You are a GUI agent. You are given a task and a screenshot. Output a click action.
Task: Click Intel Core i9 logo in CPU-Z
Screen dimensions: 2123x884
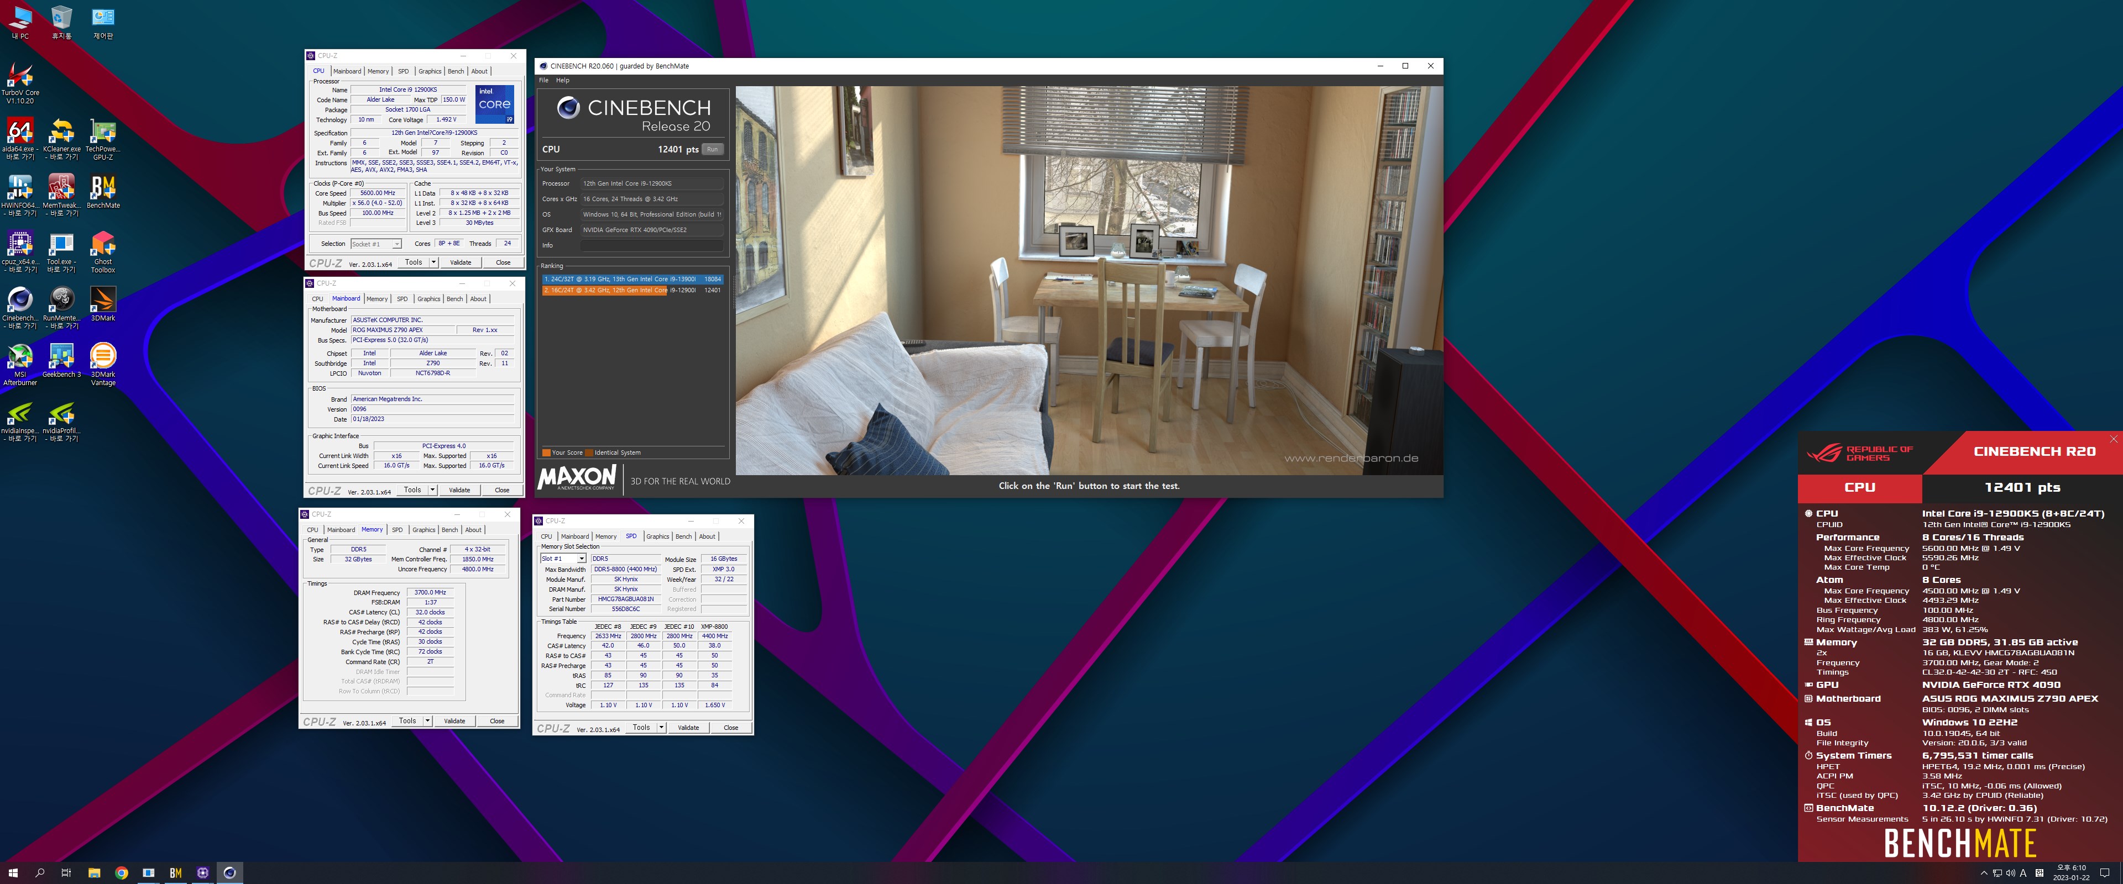(x=494, y=104)
